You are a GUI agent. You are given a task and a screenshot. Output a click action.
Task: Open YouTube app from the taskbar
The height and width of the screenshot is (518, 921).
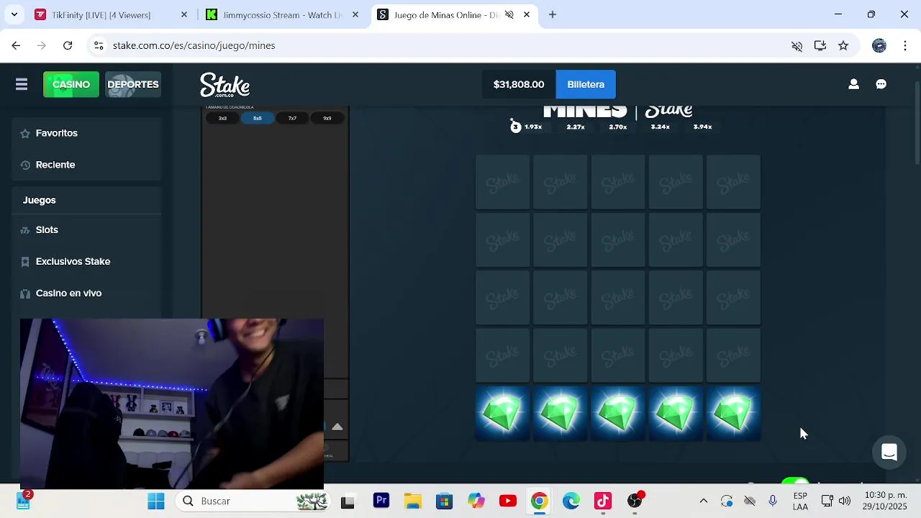point(508,501)
